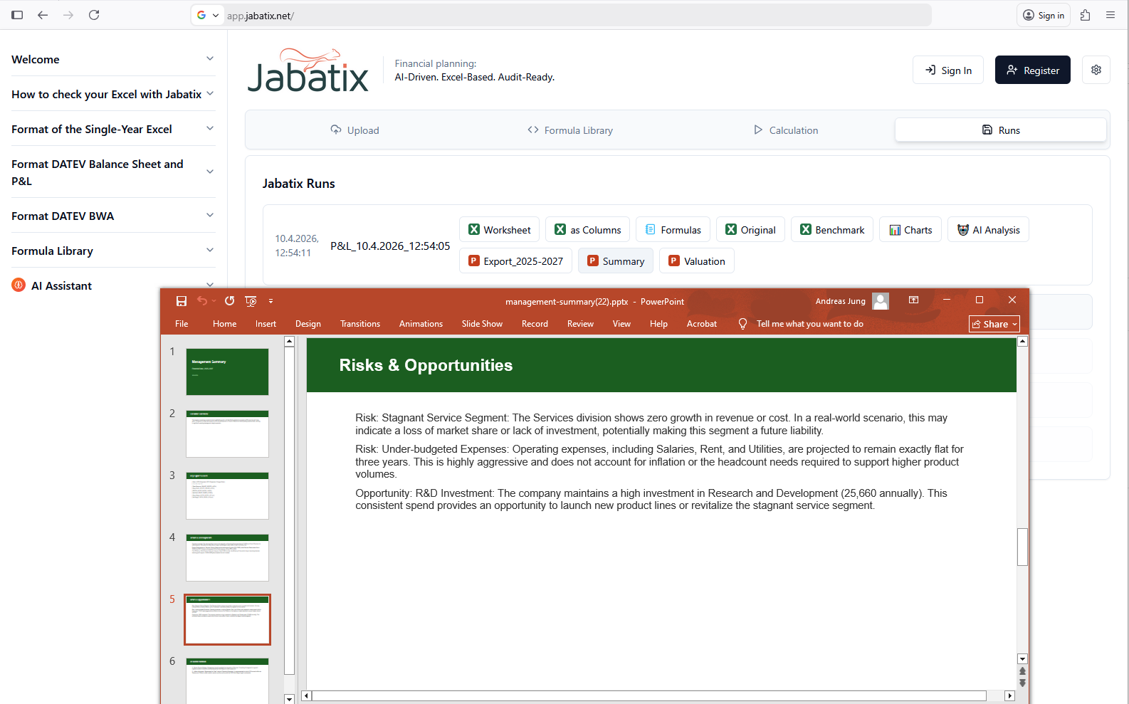Download Export_2025-2027 PowerPoint
The height and width of the screenshot is (704, 1129).
[515, 261]
